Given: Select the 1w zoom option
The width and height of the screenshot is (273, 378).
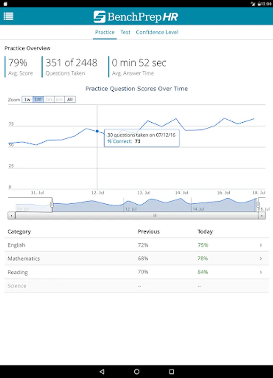Looking at the screenshot, I should (x=27, y=99).
